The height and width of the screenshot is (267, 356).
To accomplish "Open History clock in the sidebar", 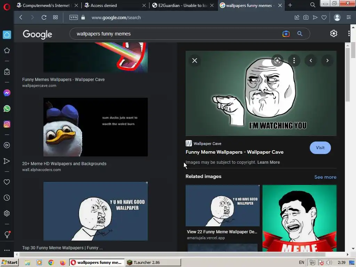I will pos(7,198).
